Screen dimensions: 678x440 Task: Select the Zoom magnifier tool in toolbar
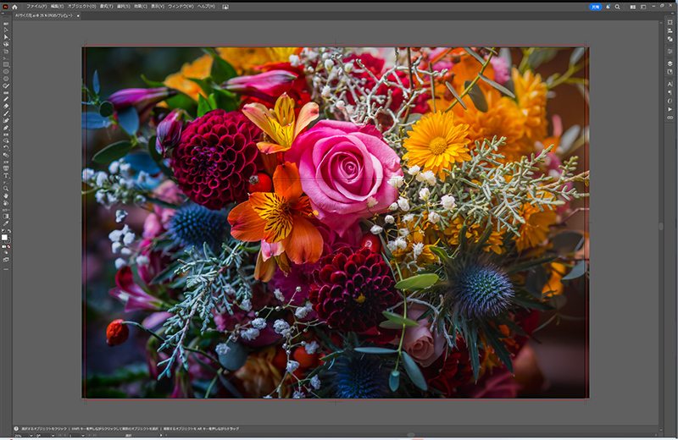pos(6,188)
